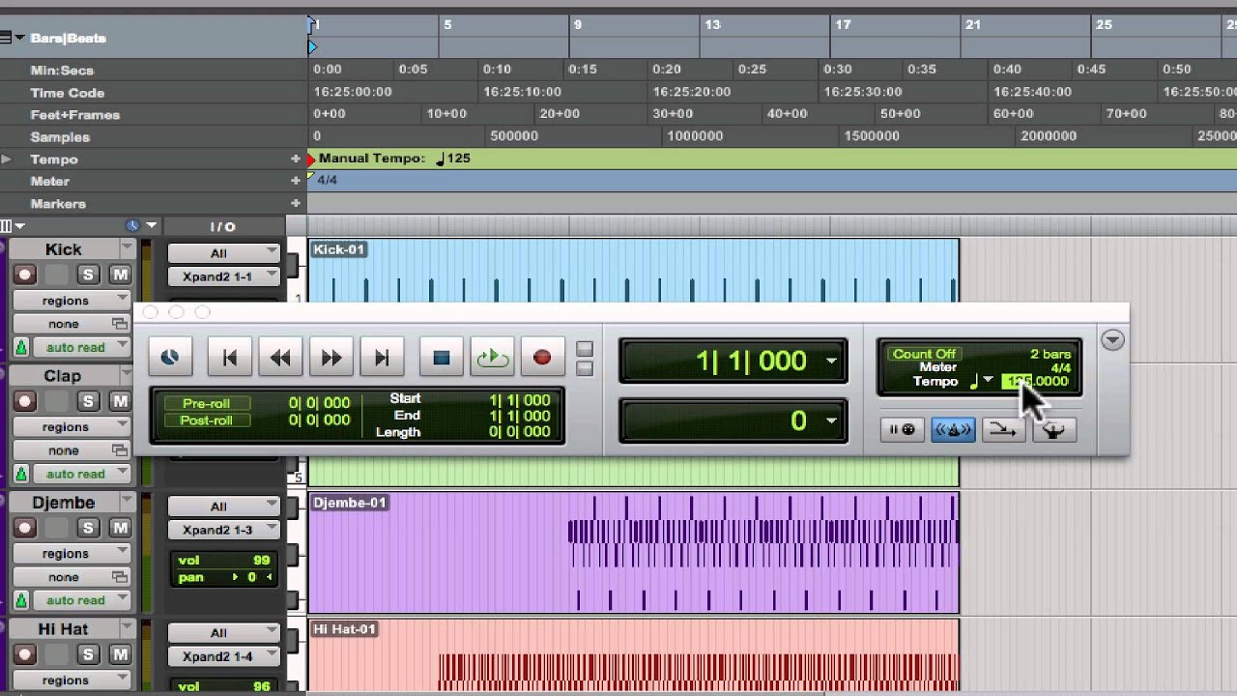Click the green Play button in the transport
1237x696 pixels.
492,358
